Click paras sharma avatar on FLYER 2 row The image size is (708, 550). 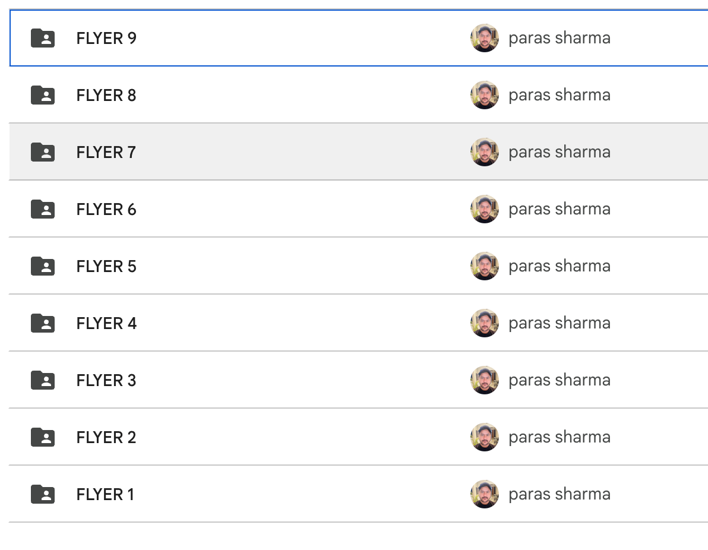pos(485,437)
